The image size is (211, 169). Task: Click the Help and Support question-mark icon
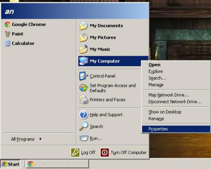point(84,115)
